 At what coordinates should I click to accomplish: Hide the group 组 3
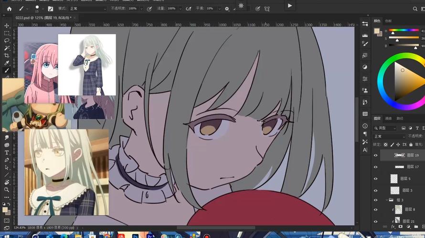click(x=376, y=200)
